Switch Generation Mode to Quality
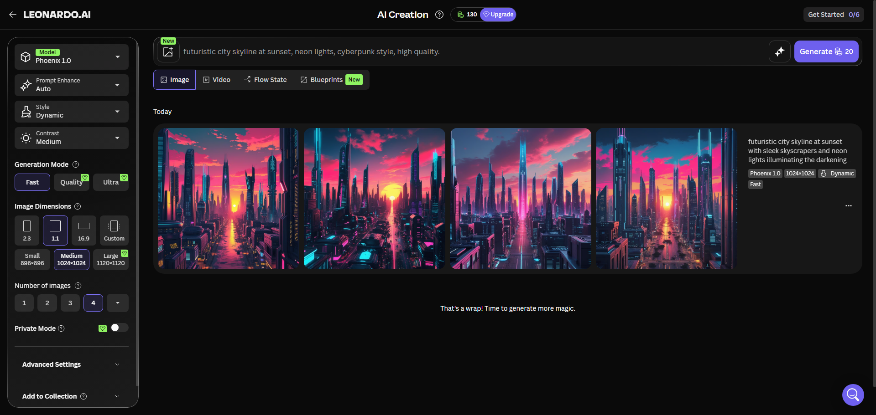876x415 pixels. (71, 182)
